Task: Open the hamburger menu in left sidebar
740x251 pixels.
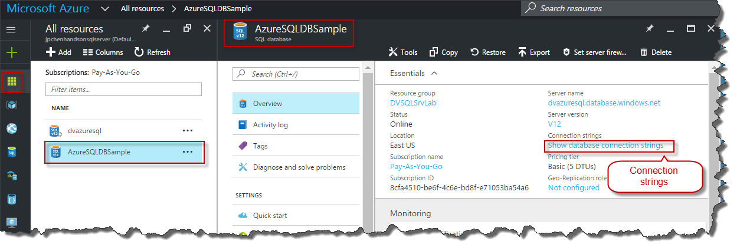Action: tap(11, 29)
